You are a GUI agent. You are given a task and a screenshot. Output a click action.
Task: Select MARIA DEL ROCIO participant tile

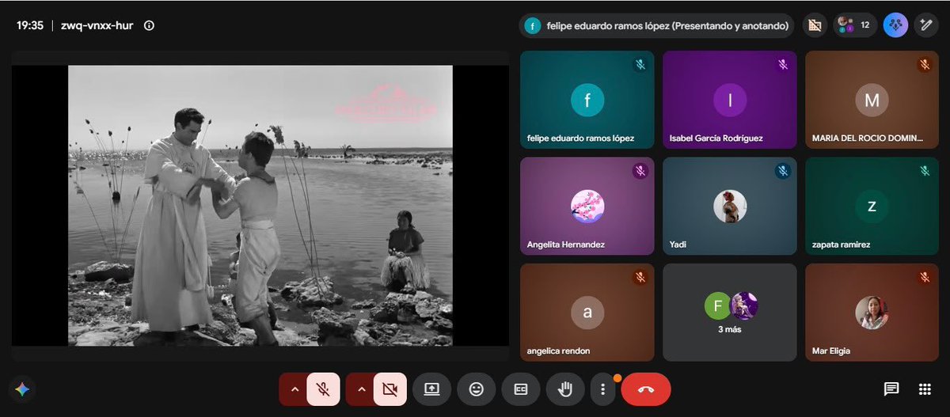click(872, 100)
